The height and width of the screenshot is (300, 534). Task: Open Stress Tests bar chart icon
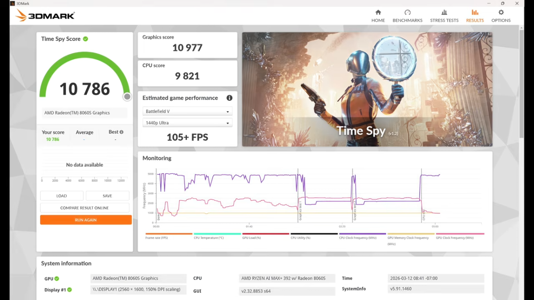[x=444, y=12]
